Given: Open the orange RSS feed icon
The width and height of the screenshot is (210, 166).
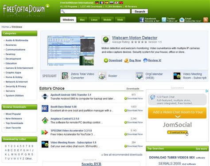Looking at the screenshot, I should [x=206, y=20].
